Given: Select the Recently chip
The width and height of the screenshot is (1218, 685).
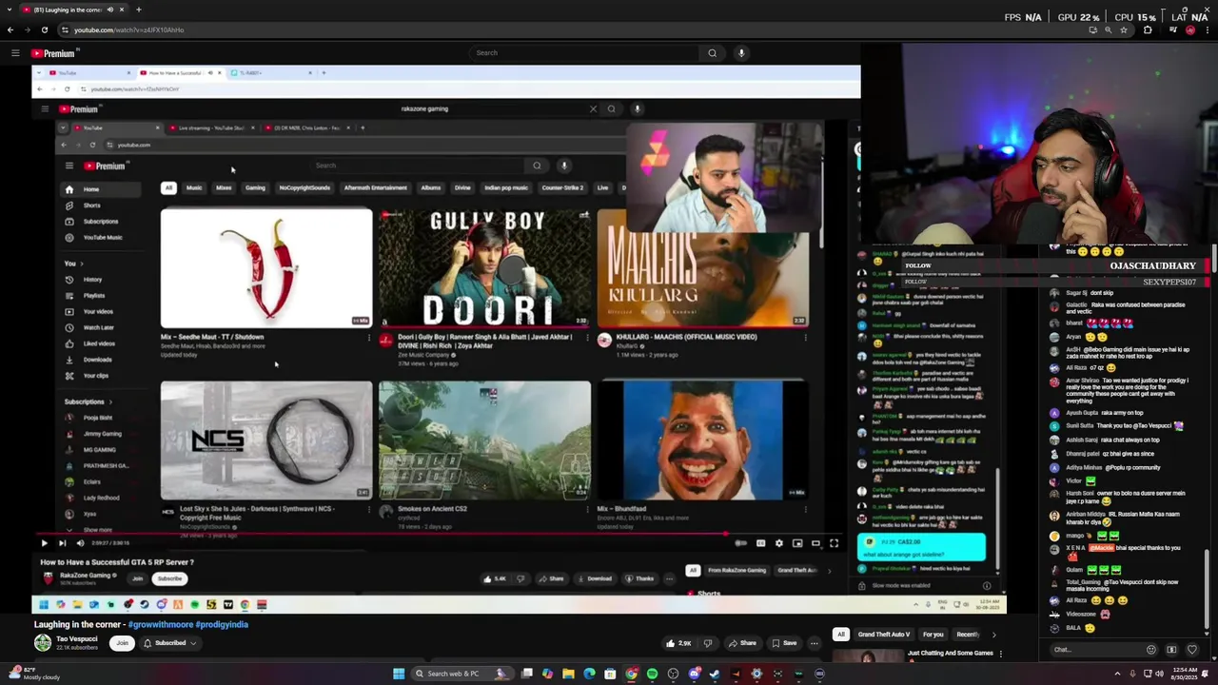Looking at the screenshot, I should 968,635.
